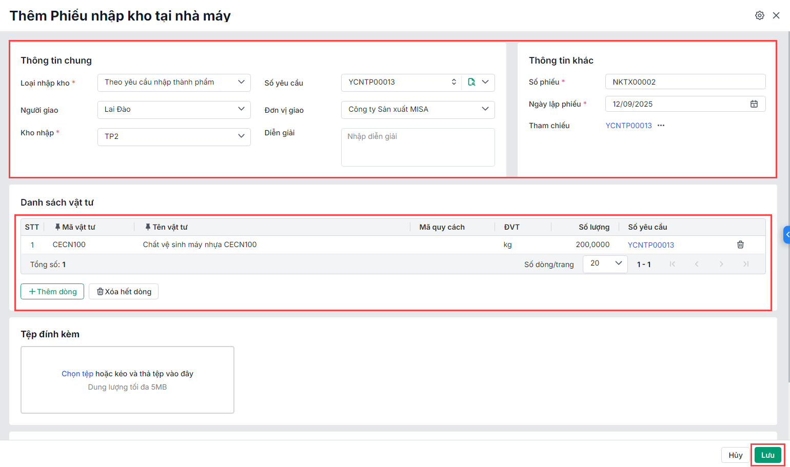Image resolution: width=790 pixels, height=467 pixels.
Task: Click the Xóa hết dòng button
Action: point(124,292)
